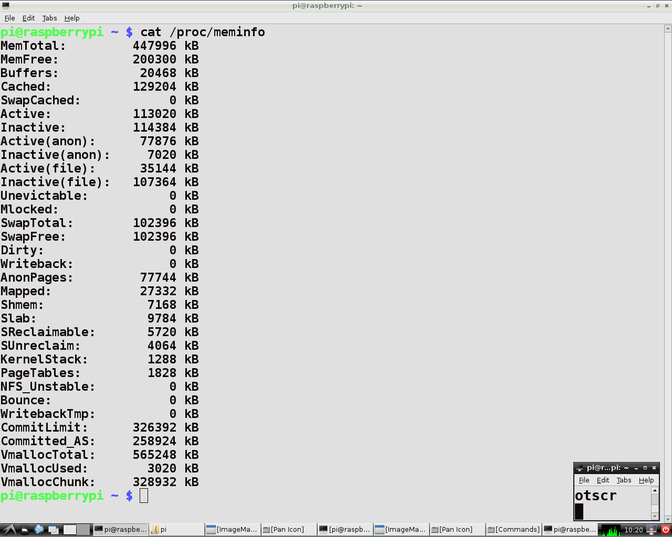Image resolution: width=672 pixels, height=537 pixels.
Task: Click the screen lock icon in tray
Action: tap(652, 530)
